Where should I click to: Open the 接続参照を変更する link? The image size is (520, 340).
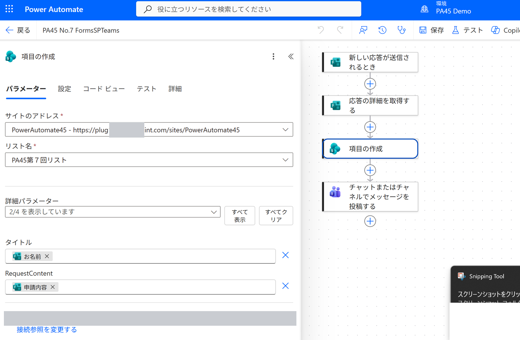click(47, 330)
